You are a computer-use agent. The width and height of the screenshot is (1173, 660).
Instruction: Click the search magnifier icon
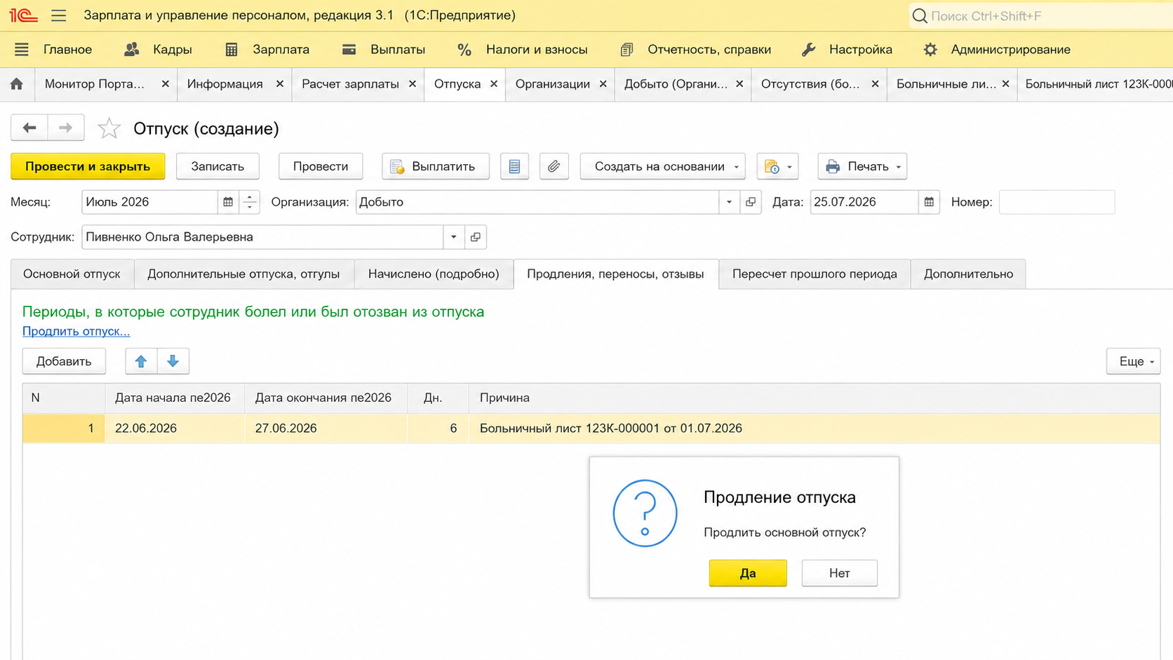tap(920, 15)
